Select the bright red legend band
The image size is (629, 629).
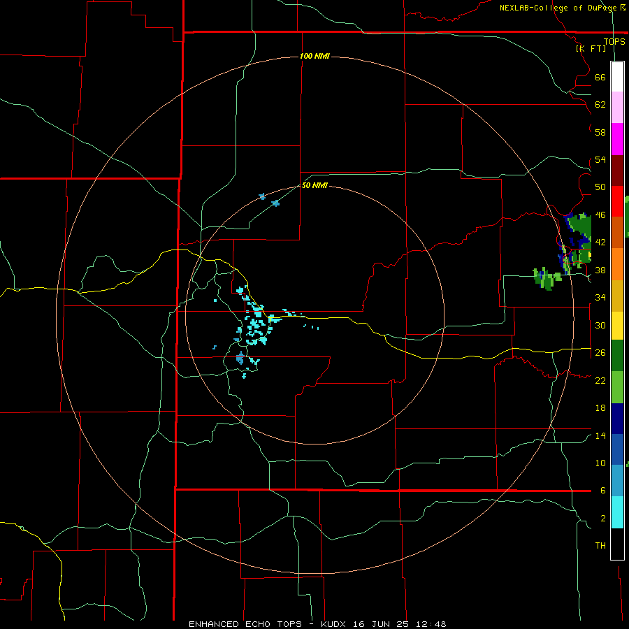(617, 201)
